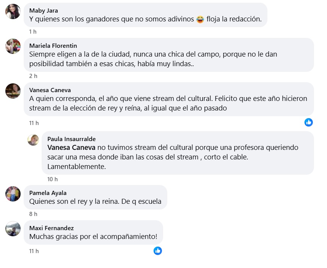This screenshot has width=327, height=268.
Task: Open Maby Jara's name link
Action: pyautogui.click(x=44, y=10)
